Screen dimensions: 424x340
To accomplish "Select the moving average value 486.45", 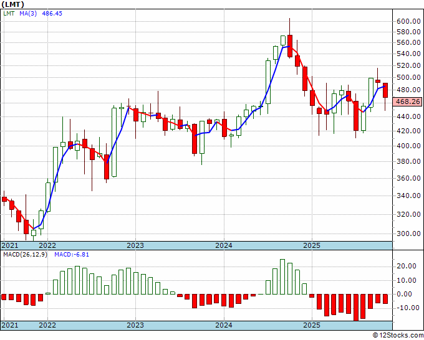I will [x=52, y=13].
